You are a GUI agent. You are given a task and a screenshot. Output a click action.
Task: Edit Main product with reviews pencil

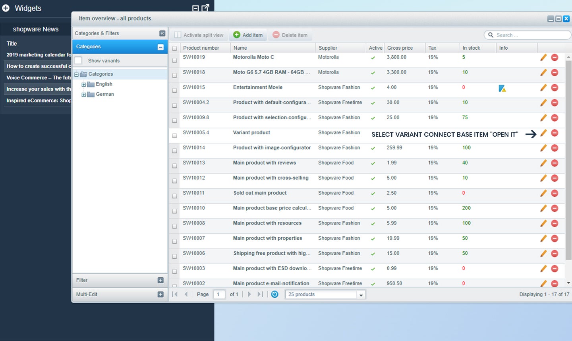pos(543,163)
